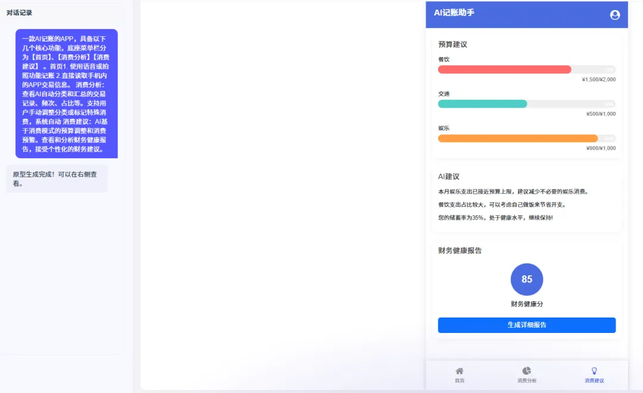Tap the lightbulb 消费建议 icon
This screenshot has height=393, width=643.
(594, 371)
